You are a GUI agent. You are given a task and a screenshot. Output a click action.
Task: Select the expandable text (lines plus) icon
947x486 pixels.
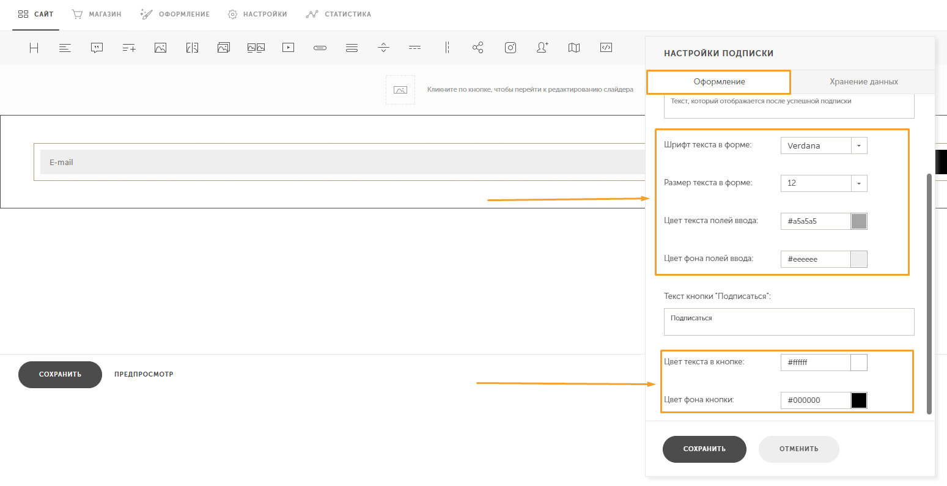128,48
